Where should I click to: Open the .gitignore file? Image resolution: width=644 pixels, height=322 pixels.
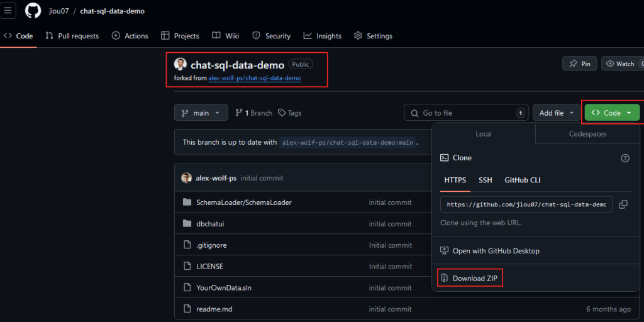click(211, 245)
